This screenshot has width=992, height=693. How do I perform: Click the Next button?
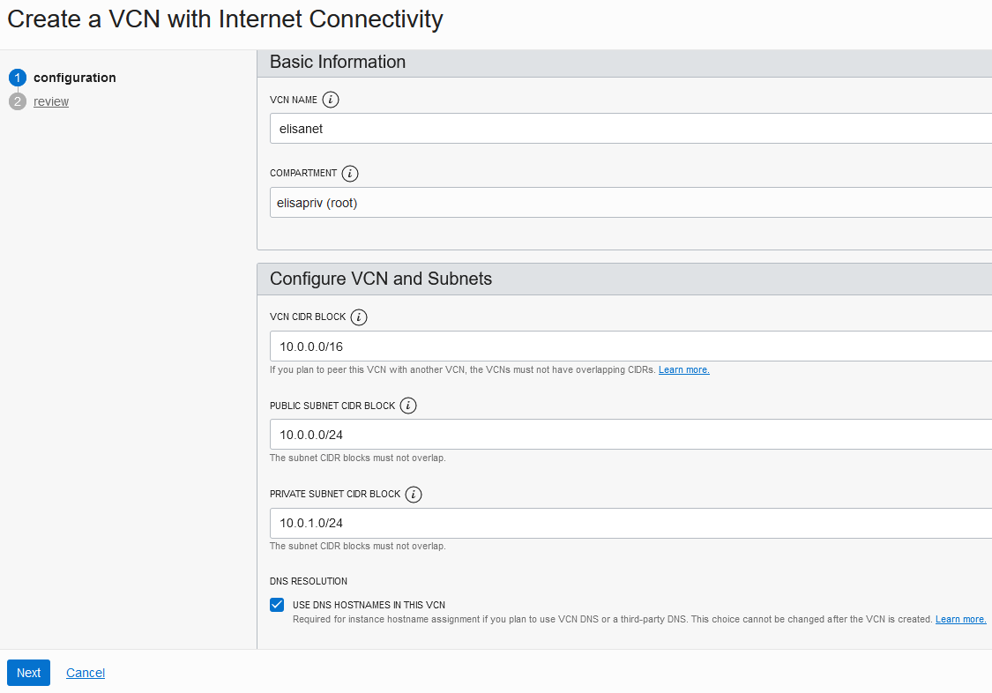pyautogui.click(x=28, y=673)
